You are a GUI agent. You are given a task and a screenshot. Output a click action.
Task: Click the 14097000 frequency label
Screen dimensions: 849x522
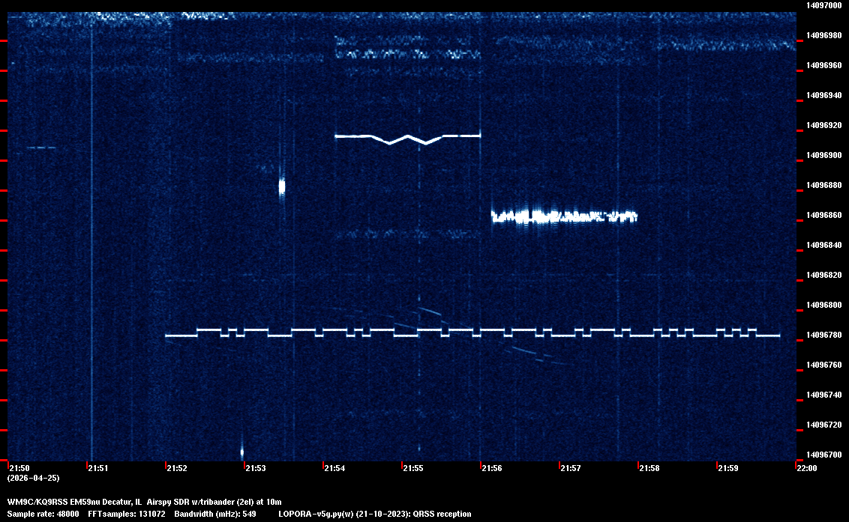(823, 5)
